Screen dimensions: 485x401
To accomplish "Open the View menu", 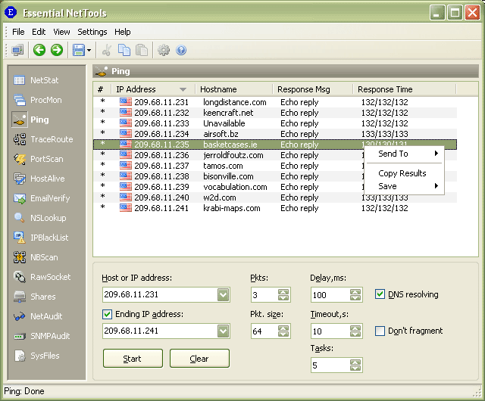I will [x=61, y=32].
